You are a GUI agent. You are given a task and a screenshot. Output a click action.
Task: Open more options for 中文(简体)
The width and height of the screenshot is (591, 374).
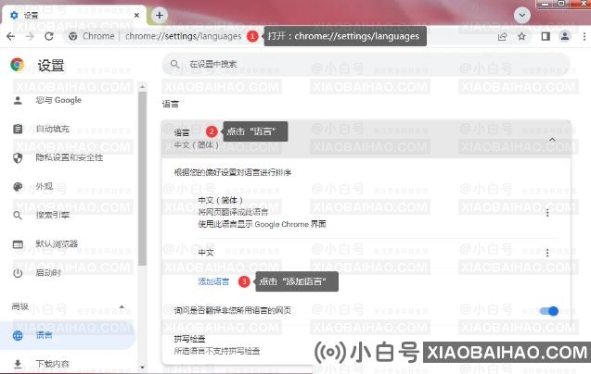click(x=547, y=213)
